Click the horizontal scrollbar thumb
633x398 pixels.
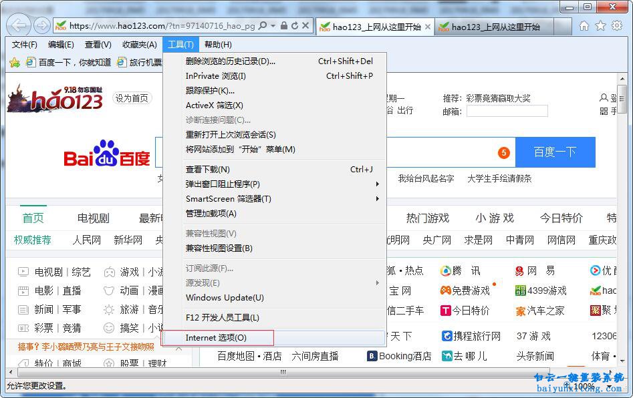pos(283,372)
